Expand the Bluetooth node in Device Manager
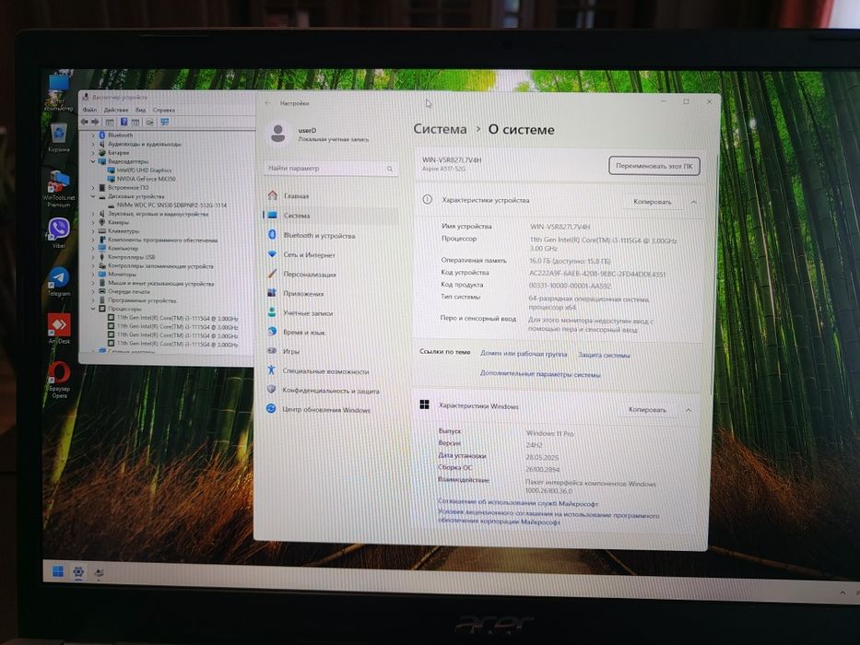Screen dimensions: 860x645 coord(93,135)
